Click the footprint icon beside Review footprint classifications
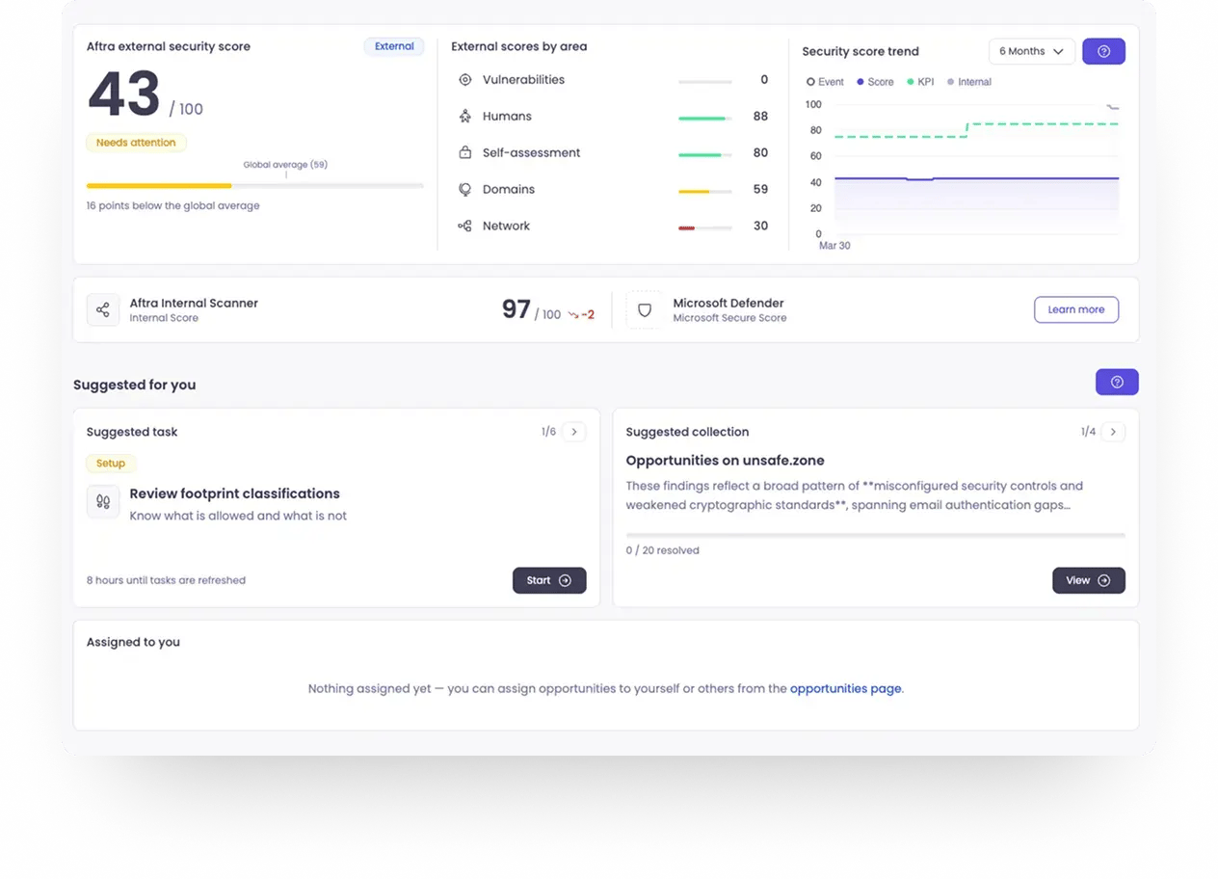Viewport: 1218px width, 879px height. tap(103, 502)
